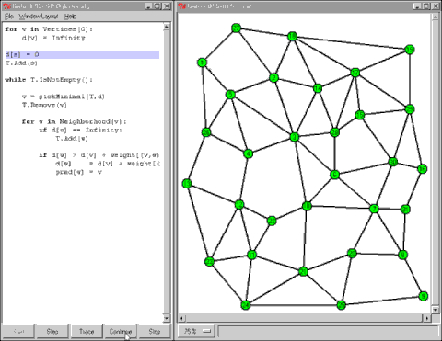Image resolution: width=442 pixels, height=341 pixels.
Task: Click the line 'T.Add(w)'
Action: [72, 139]
